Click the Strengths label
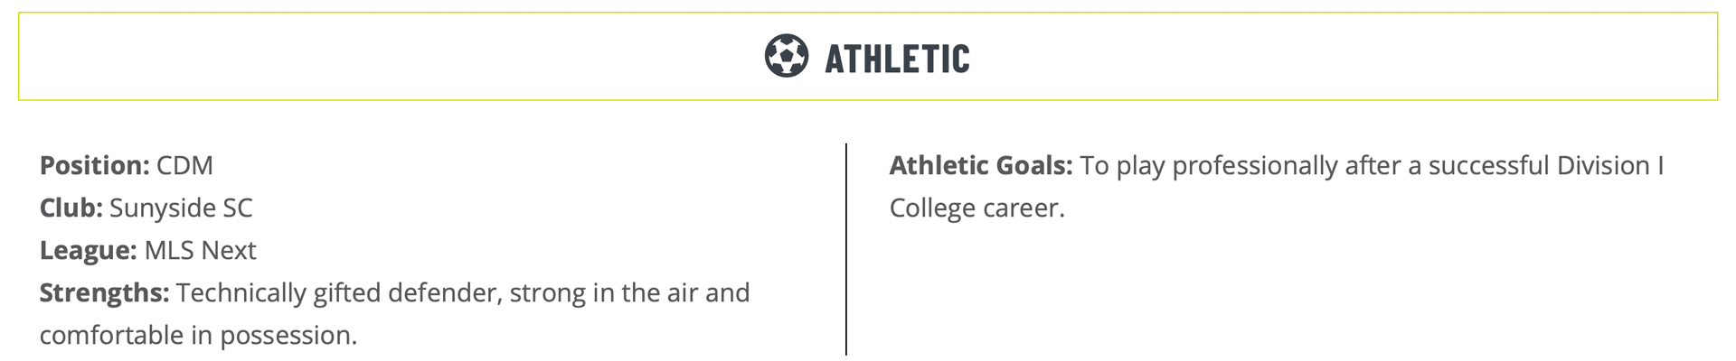 105,293
